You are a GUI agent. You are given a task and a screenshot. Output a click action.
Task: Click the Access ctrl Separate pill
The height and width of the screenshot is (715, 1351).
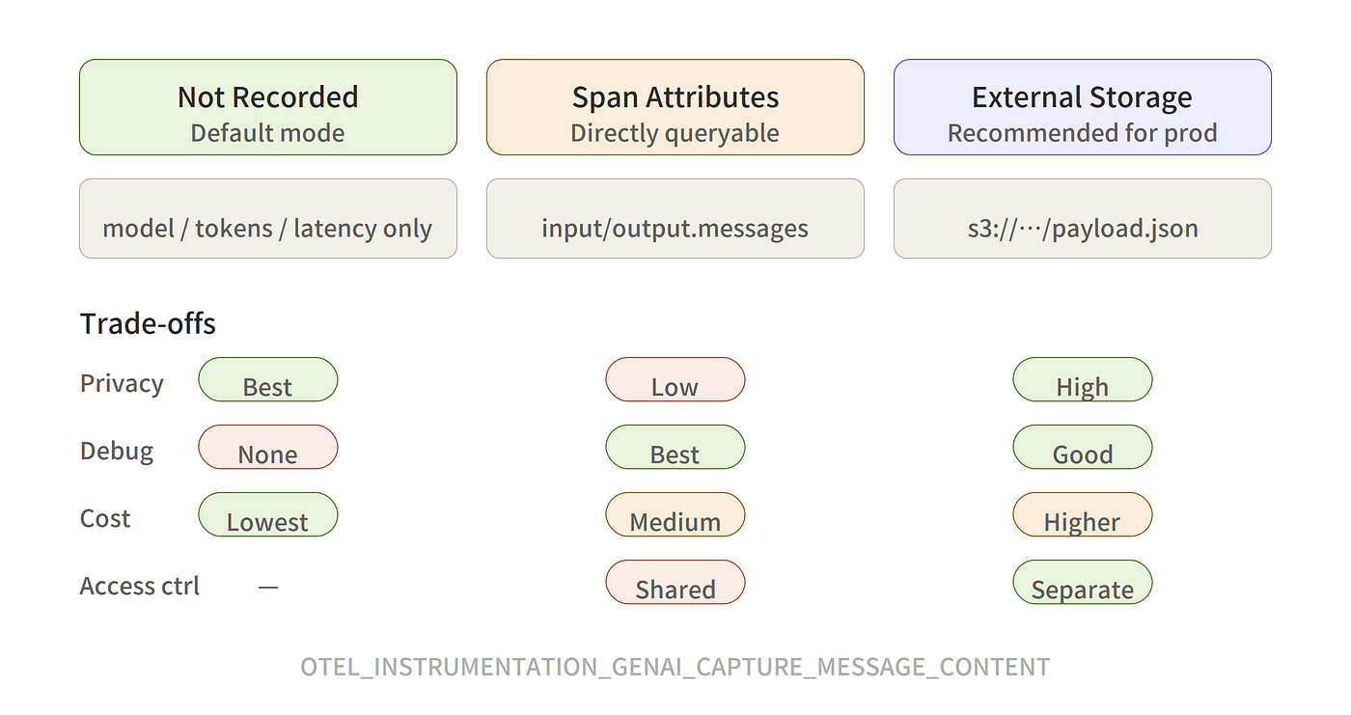pyautogui.click(x=1082, y=582)
